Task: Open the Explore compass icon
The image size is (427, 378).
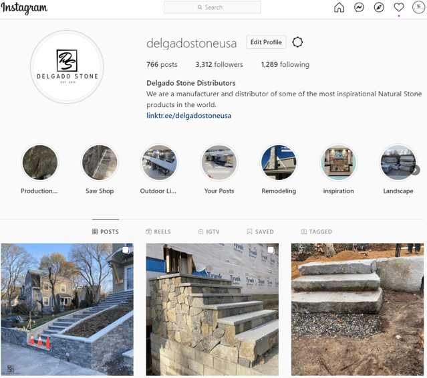Action: coord(379,7)
